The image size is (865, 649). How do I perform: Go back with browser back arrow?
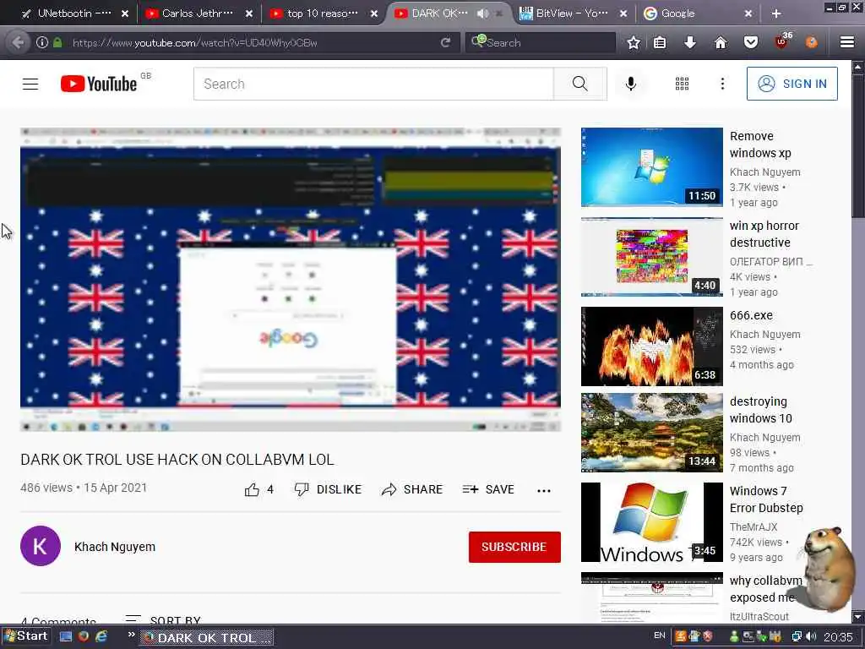[18, 42]
